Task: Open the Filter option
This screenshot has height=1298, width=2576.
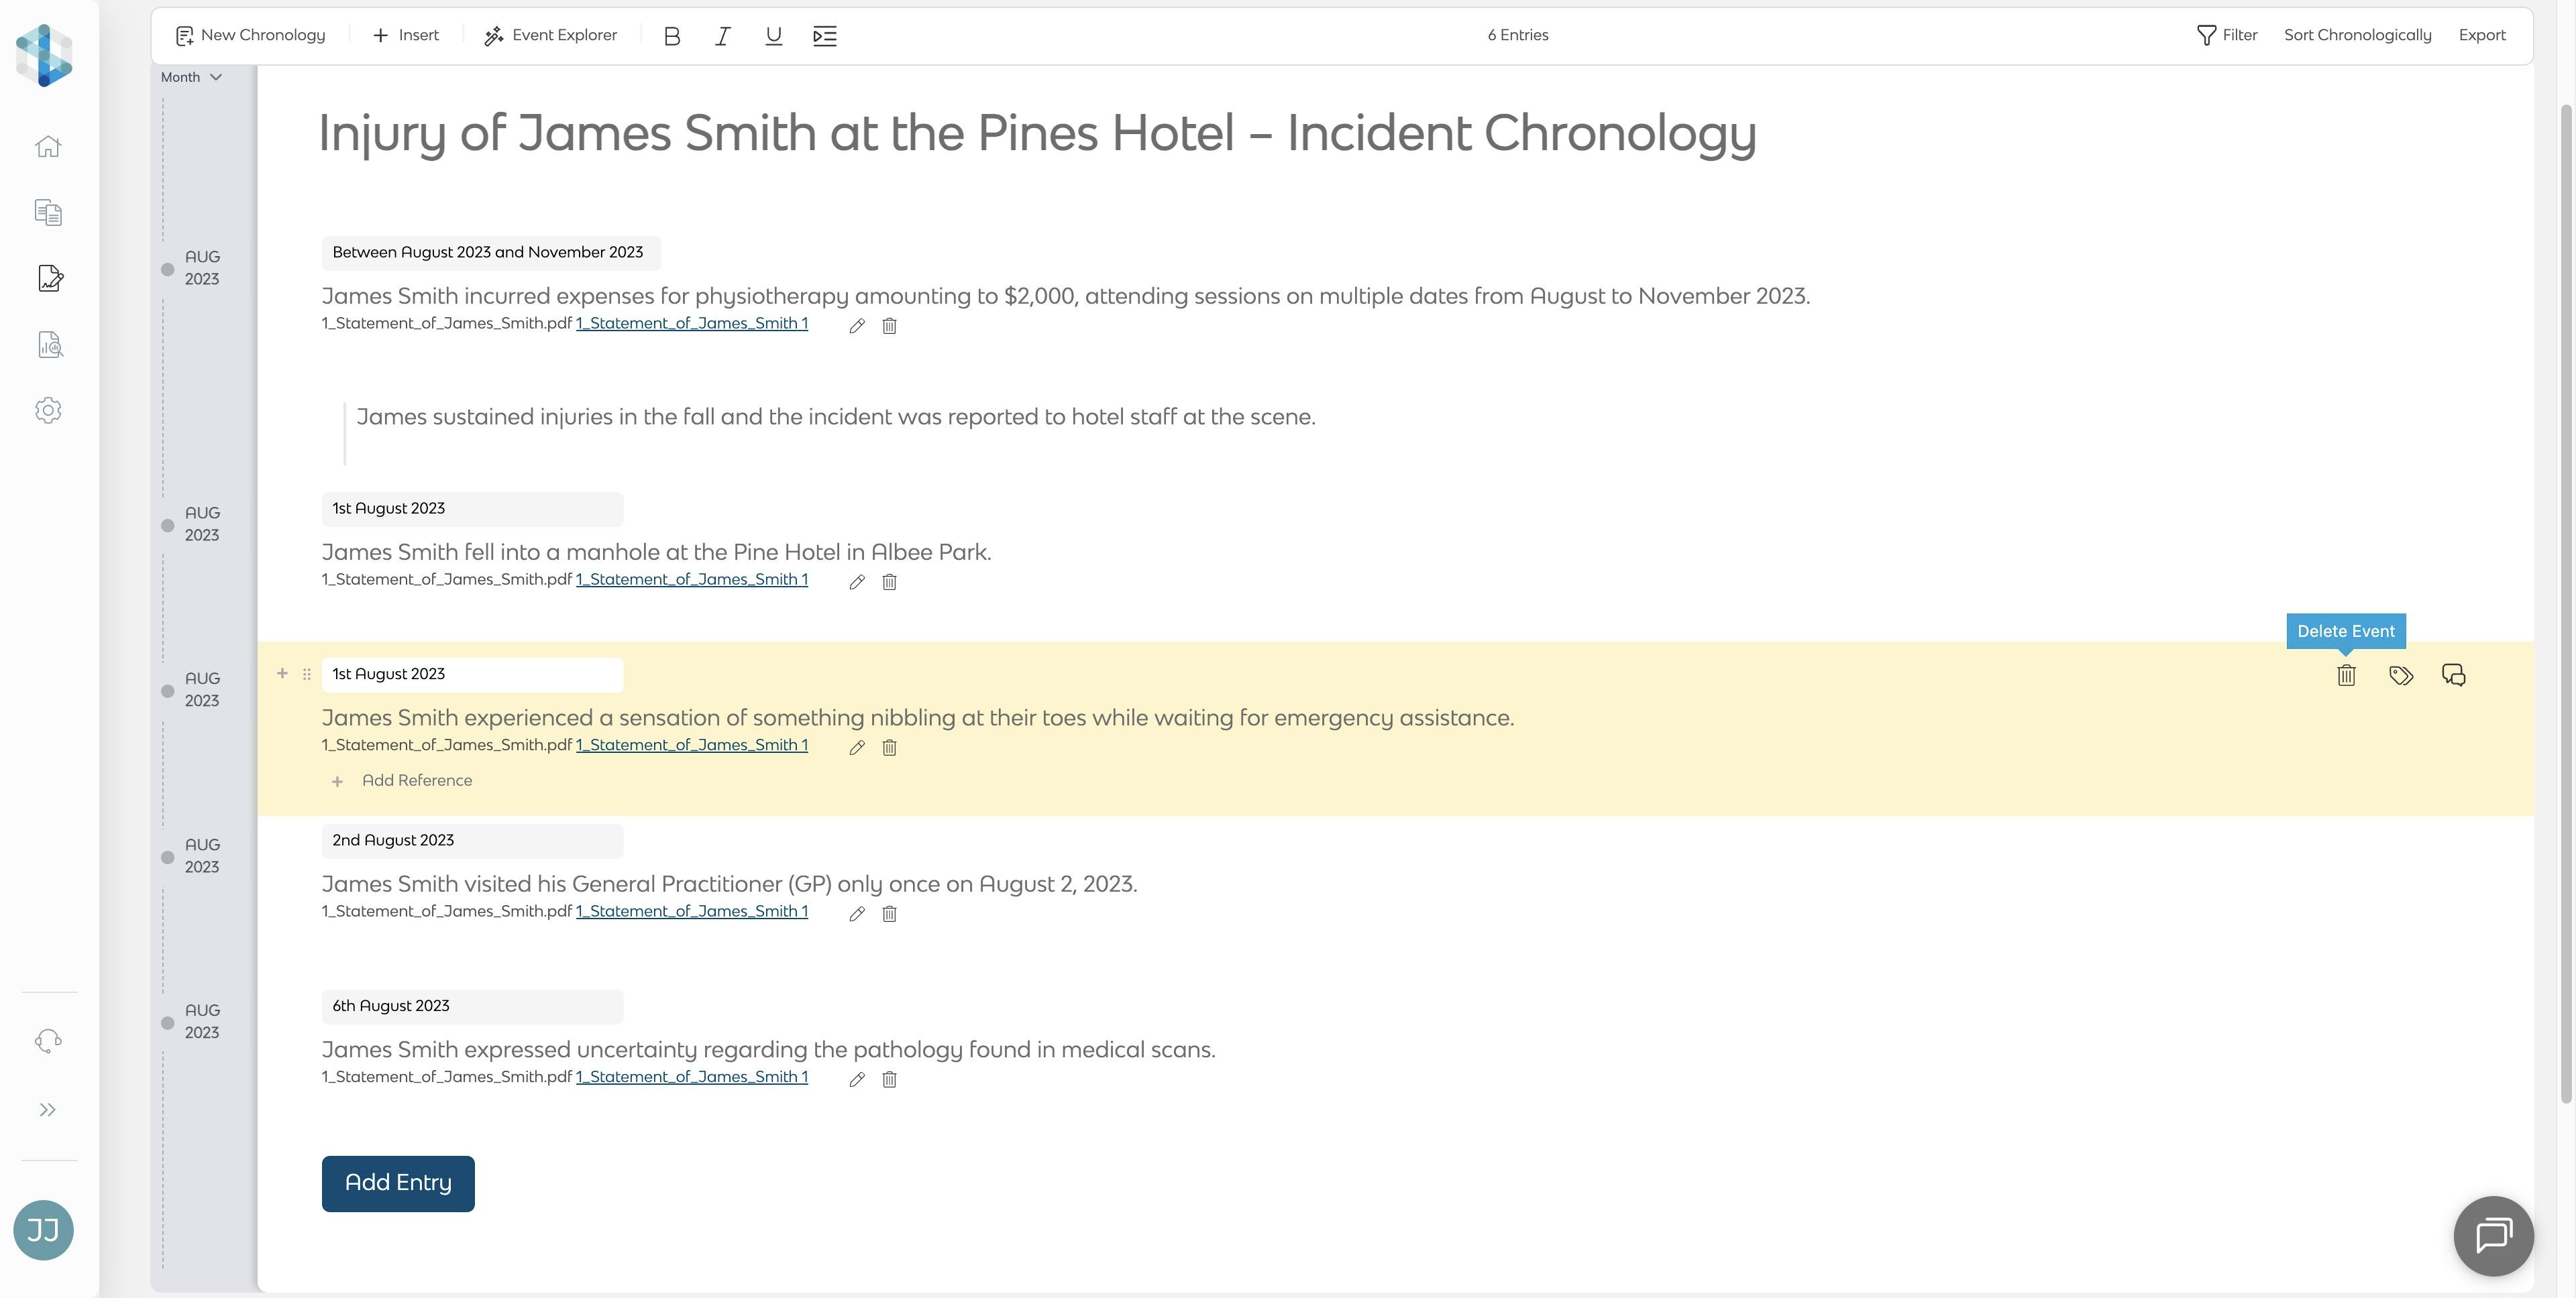Action: (x=2227, y=35)
